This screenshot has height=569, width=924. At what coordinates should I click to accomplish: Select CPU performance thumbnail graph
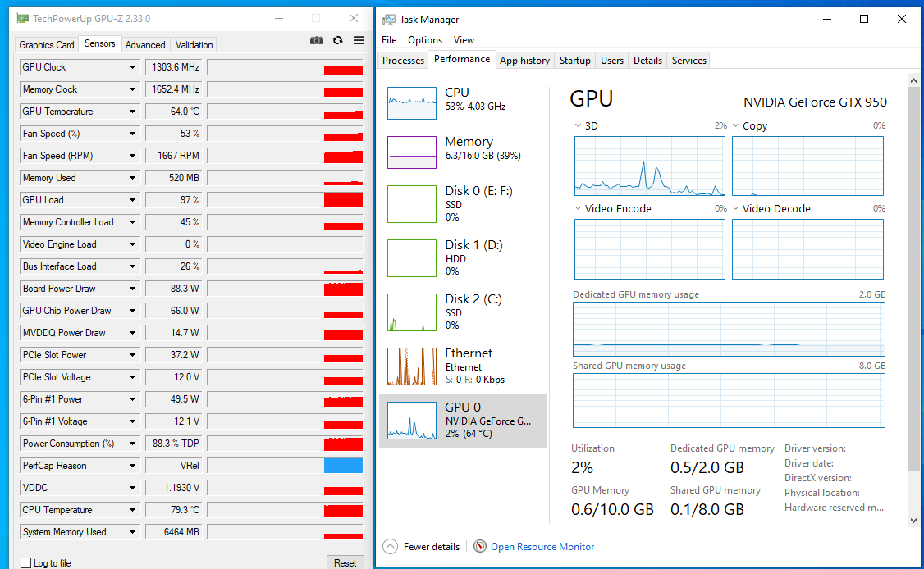[x=412, y=103]
